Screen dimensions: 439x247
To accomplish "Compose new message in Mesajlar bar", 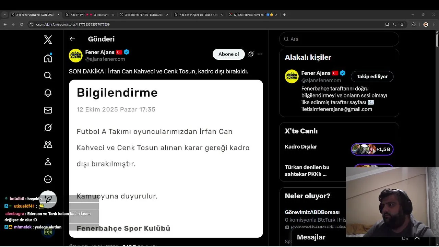I will point(405,237).
